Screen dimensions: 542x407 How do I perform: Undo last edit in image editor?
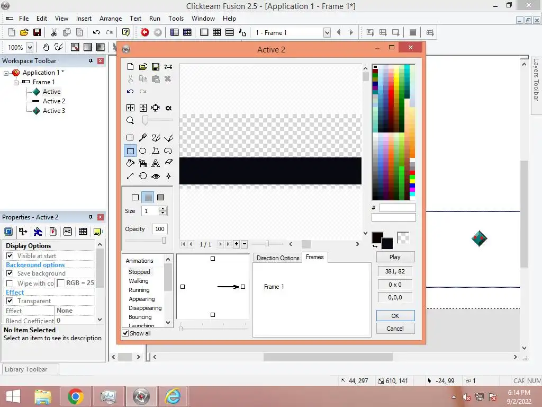tap(130, 92)
